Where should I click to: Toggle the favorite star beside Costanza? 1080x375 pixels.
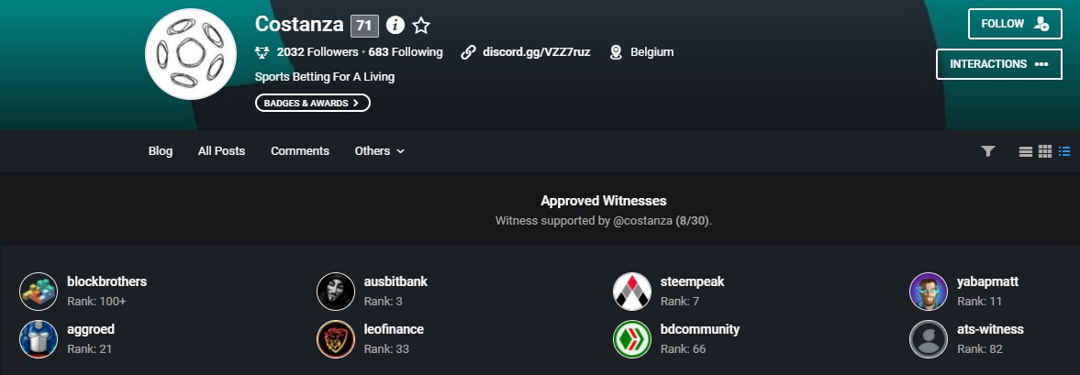click(421, 26)
